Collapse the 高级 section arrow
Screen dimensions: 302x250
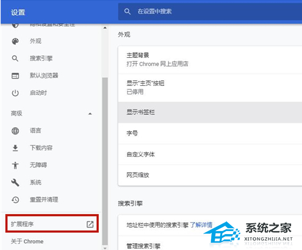pos(90,114)
